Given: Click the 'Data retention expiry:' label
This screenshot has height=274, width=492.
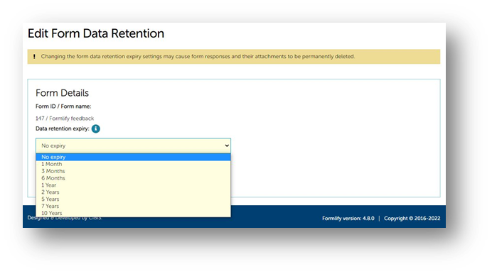Looking at the screenshot, I should (63, 128).
